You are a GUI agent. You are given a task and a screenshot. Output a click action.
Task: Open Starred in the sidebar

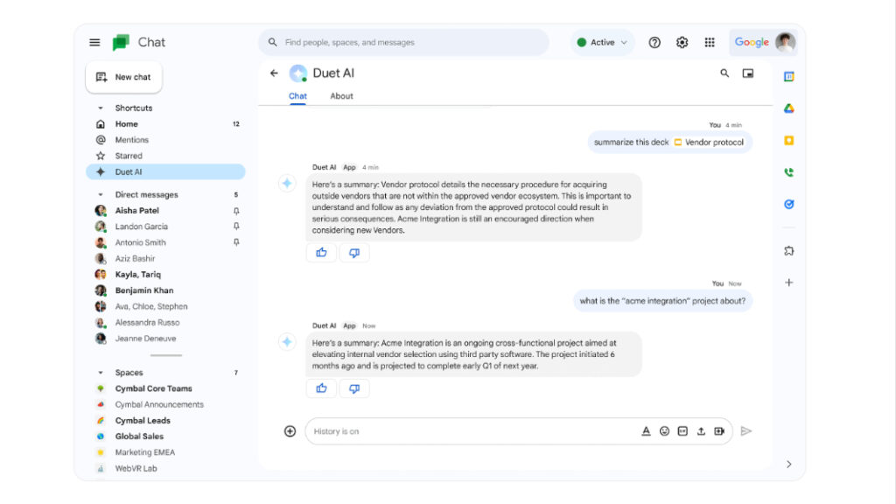click(165, 156)
